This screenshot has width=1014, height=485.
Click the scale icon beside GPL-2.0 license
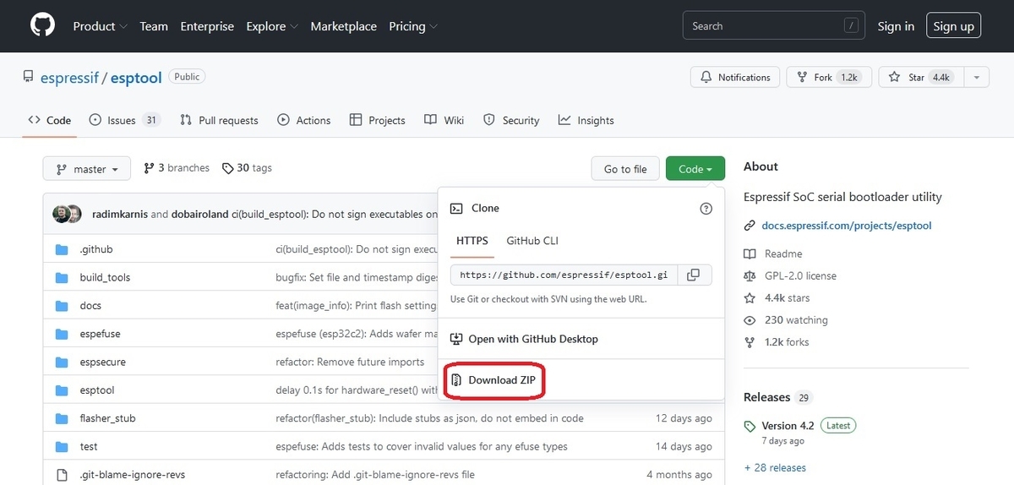750,275
